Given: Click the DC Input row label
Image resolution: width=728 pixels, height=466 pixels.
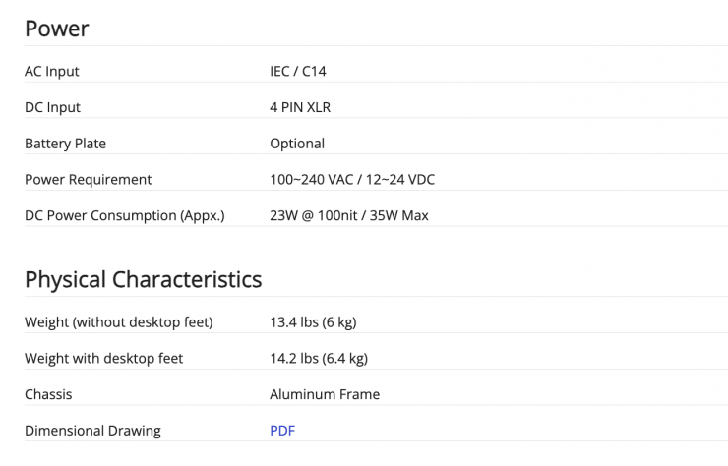Looking at the screenshot, I should (x=52, y=107).
